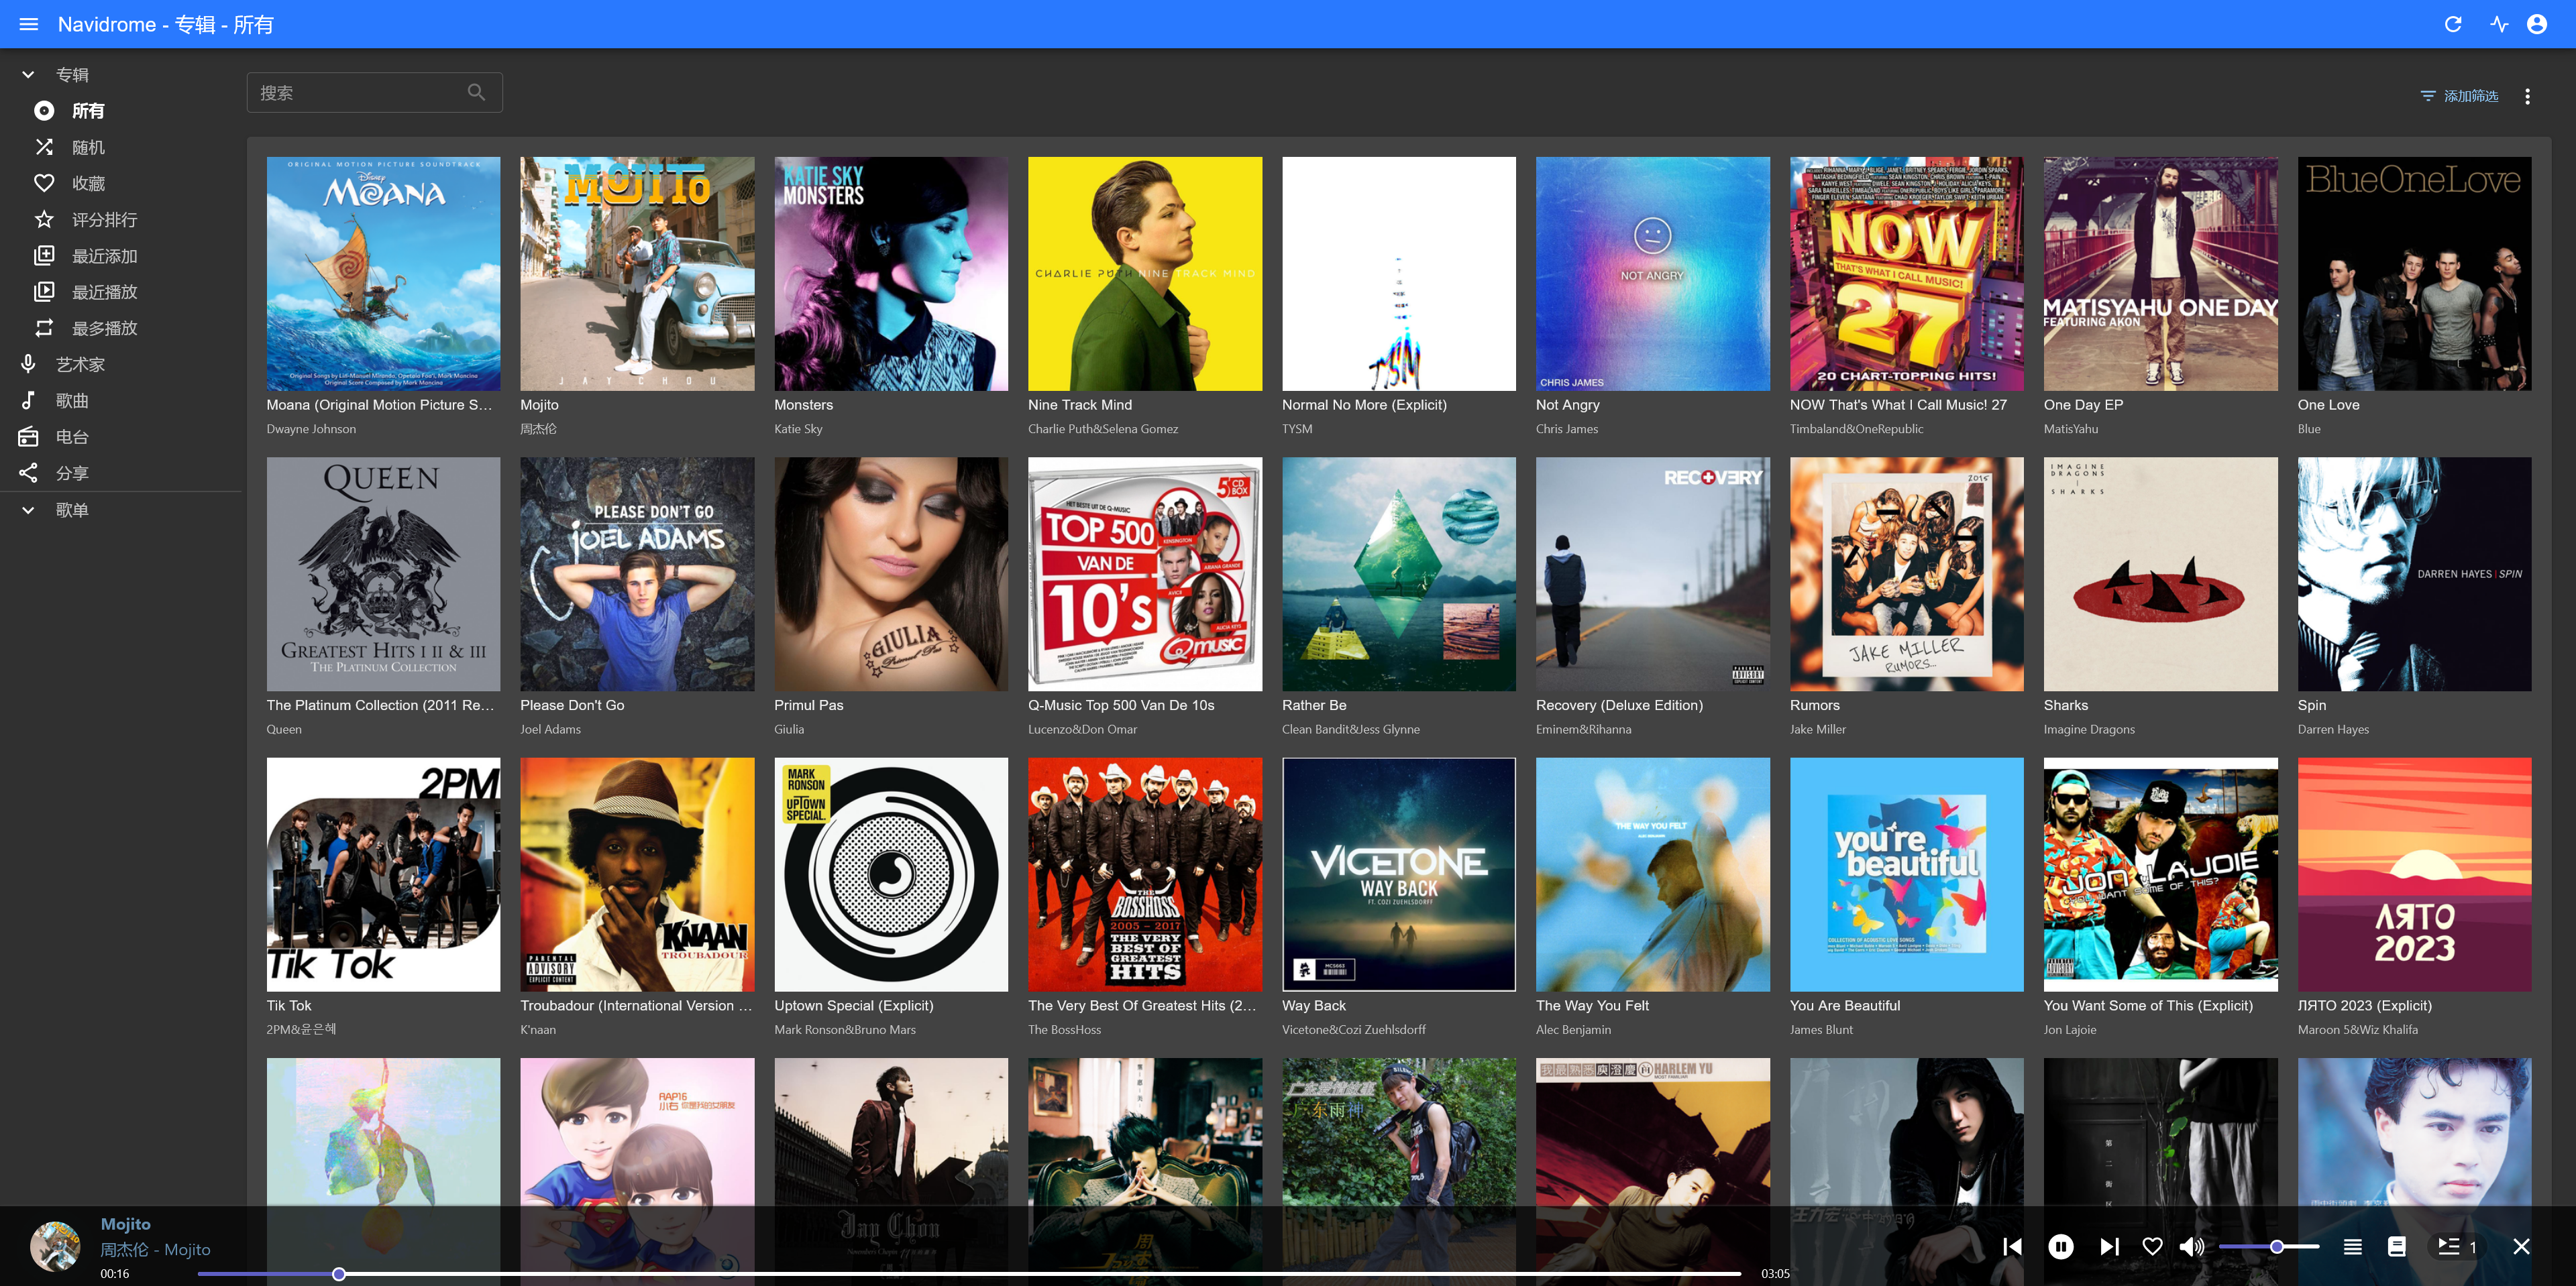Open the three-dot more options menu

click(x=2527, y=96)
